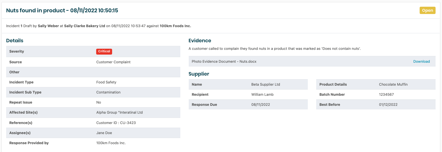The width and height of the screenshot is (442, 152).
Task: Select the Customer Complaint source value
Action: [113, 62]
